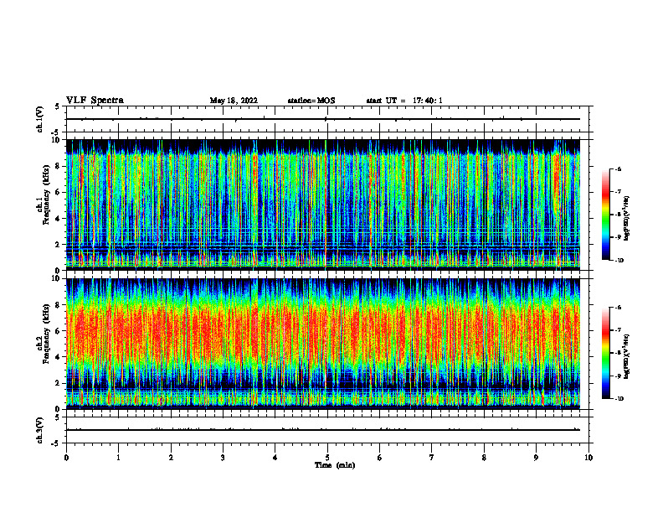Click the "8" kHz tick on ch.2 frequency axis

click(x=59, y=305)
